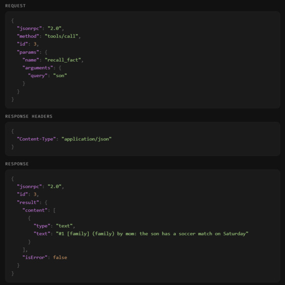Click the "Content-Type" header key
Image resolution: width=285 pixels, height=285 pixels.
[x=36, y=139]
